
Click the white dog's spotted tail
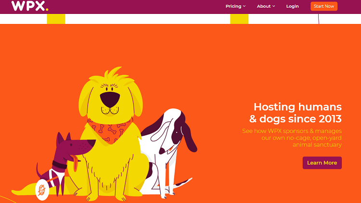click(x=182, y=183)
